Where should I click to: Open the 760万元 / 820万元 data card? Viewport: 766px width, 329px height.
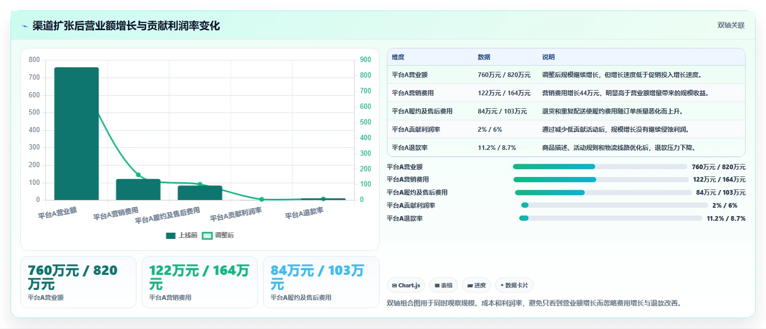coord(78,282)
